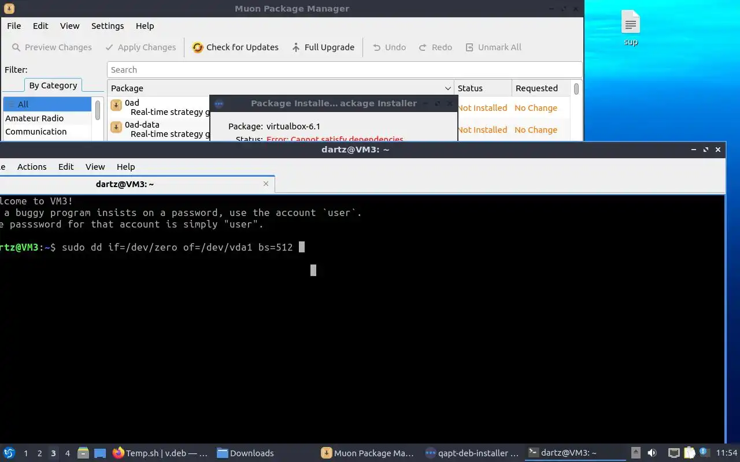The image size is (740, 462).
Task: Switch to workspace 2
Action: pos(39,453)
